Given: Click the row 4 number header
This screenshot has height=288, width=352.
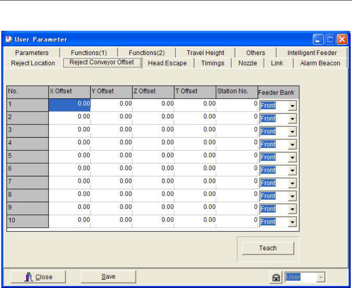Looking at the screenshot, I should pyautogui.click(x=27, y=143).
